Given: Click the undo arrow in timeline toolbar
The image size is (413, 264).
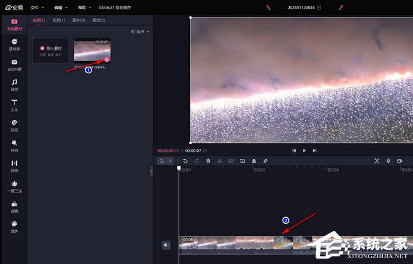Looking at the screenshot, I should click(185, 161).
